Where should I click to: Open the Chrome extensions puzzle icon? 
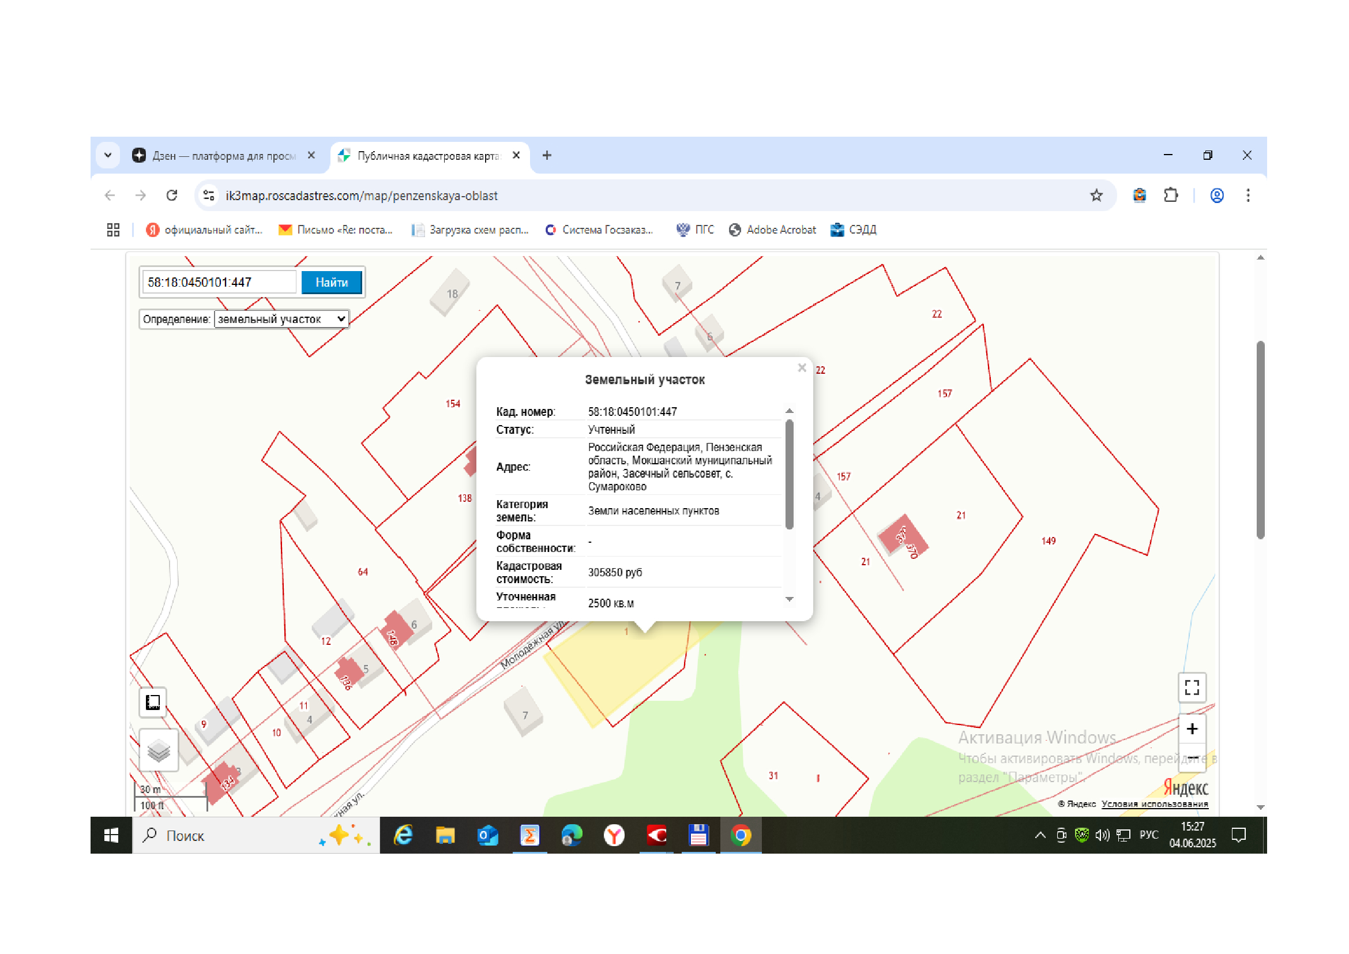coord(1170,196)
